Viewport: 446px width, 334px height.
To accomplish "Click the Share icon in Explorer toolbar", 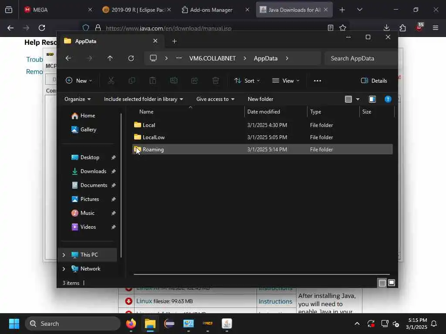I will pos(195,80).
